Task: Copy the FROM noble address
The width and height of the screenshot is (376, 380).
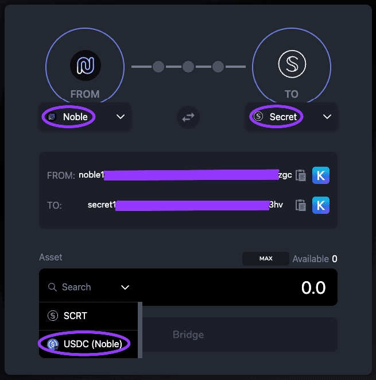Action: [x=301, y=175]
